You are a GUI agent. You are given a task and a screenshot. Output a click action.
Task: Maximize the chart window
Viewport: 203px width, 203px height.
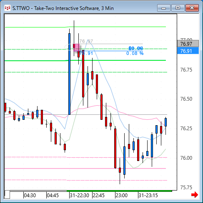click(178, 8)
